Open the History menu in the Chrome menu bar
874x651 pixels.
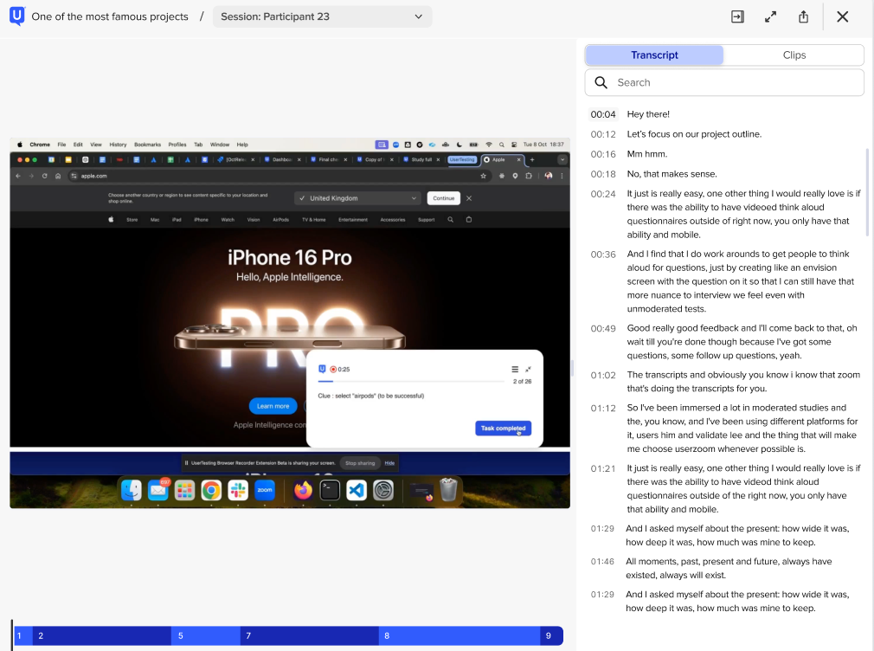pos(118,145)
